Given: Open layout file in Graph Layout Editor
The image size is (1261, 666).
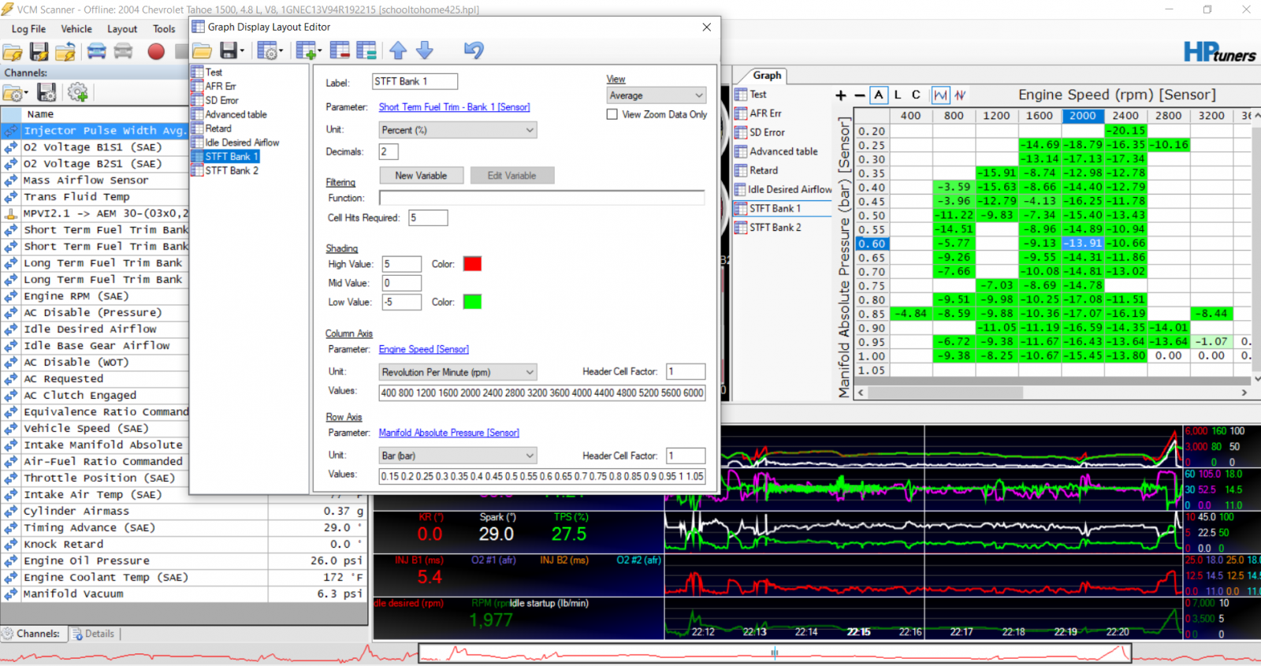Looking at the screenshot, I should point(202,51).
